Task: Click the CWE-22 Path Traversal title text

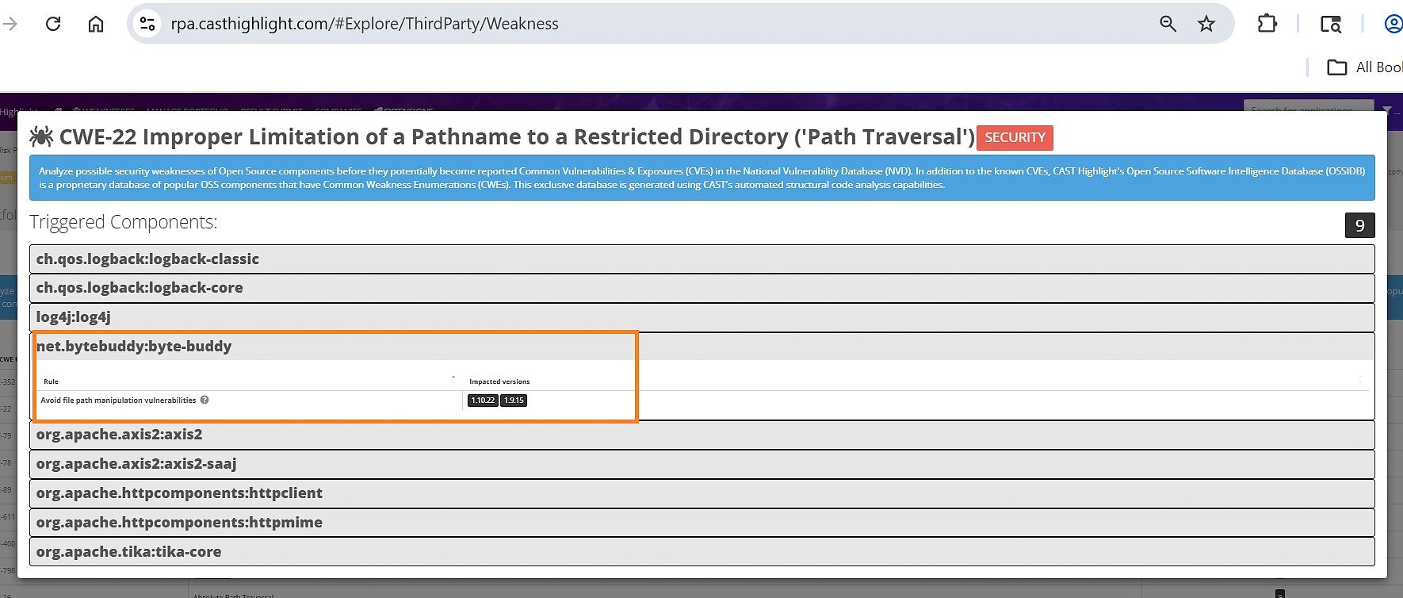Action: (x=517, y=137)
